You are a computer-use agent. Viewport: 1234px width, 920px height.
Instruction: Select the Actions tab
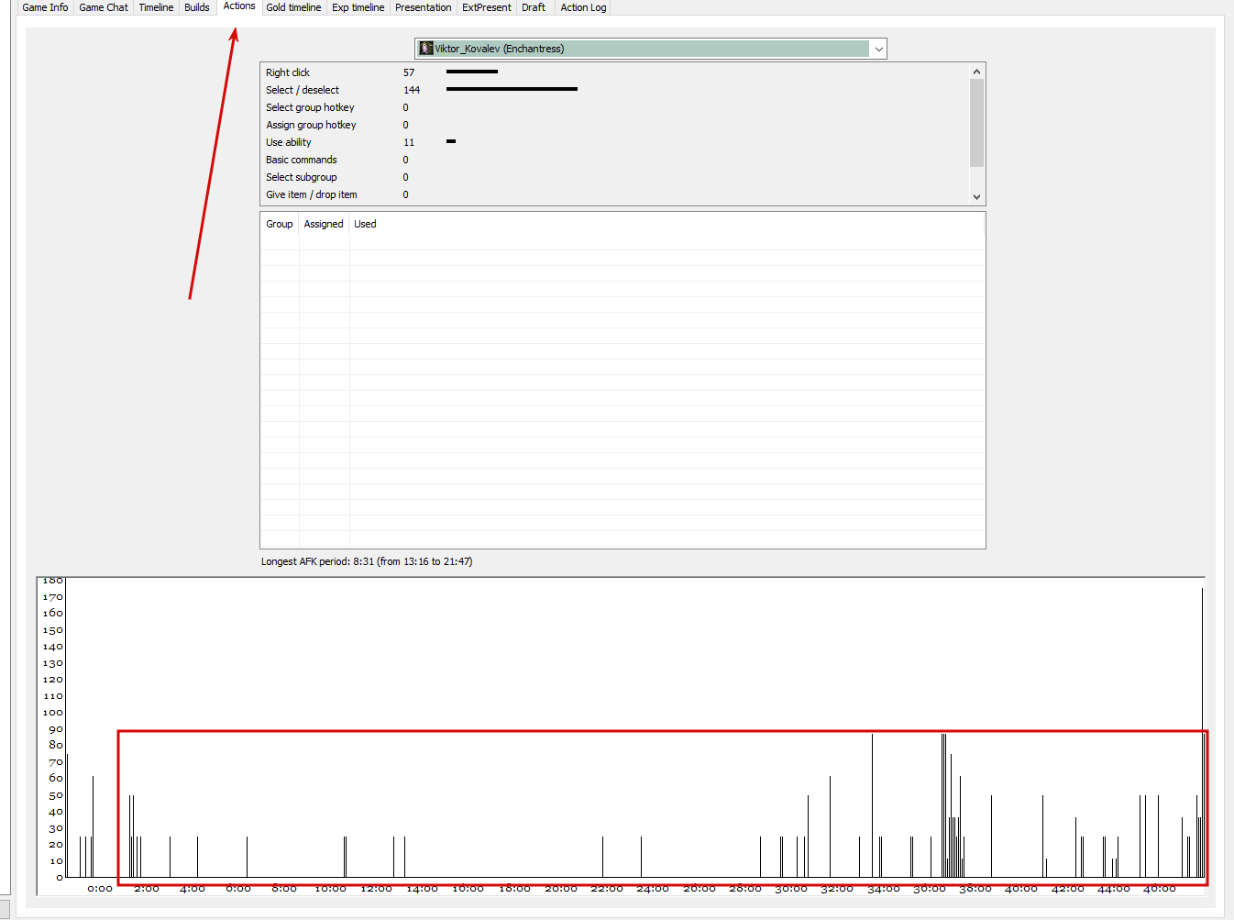click(239, 6)
